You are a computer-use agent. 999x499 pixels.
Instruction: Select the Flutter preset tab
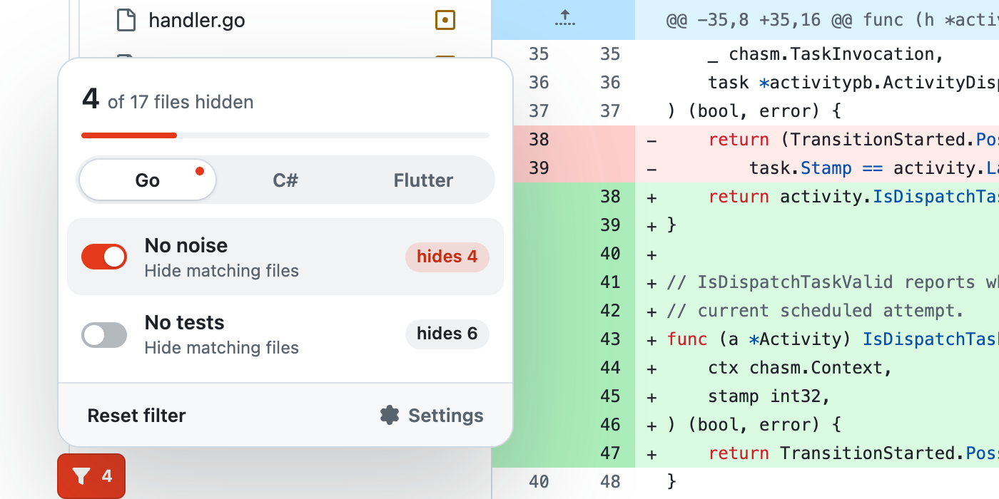423,180
